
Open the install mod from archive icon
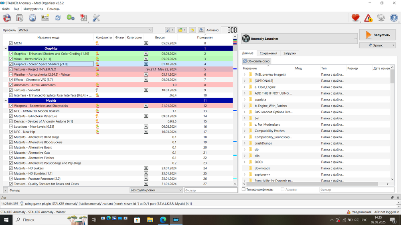coord(19,18)
